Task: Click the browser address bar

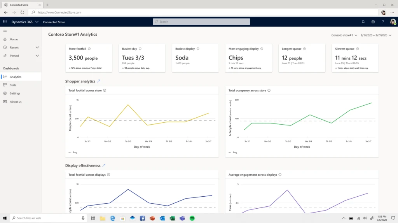Action: coord(78,12)
